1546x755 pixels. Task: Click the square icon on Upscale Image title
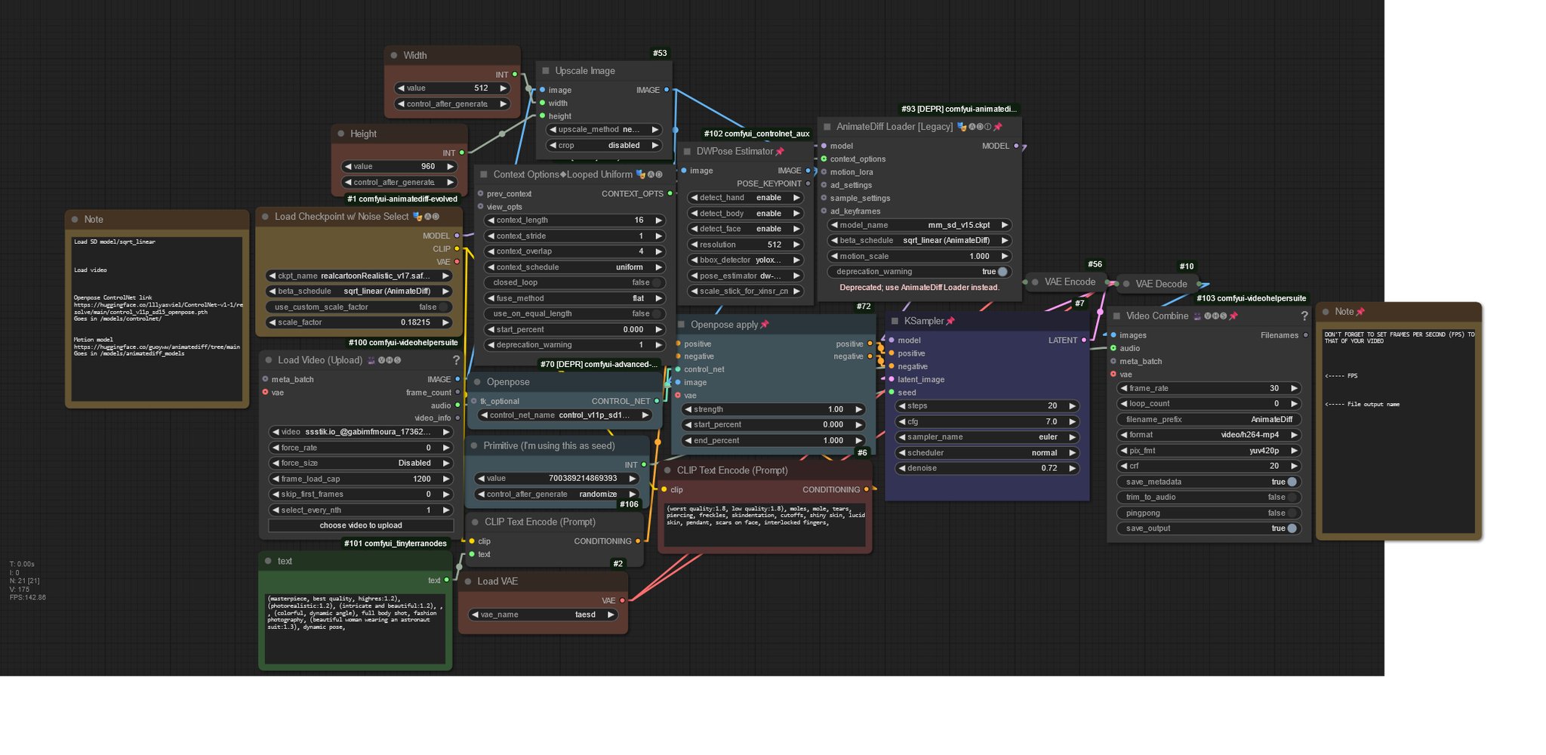pos(546,71)
